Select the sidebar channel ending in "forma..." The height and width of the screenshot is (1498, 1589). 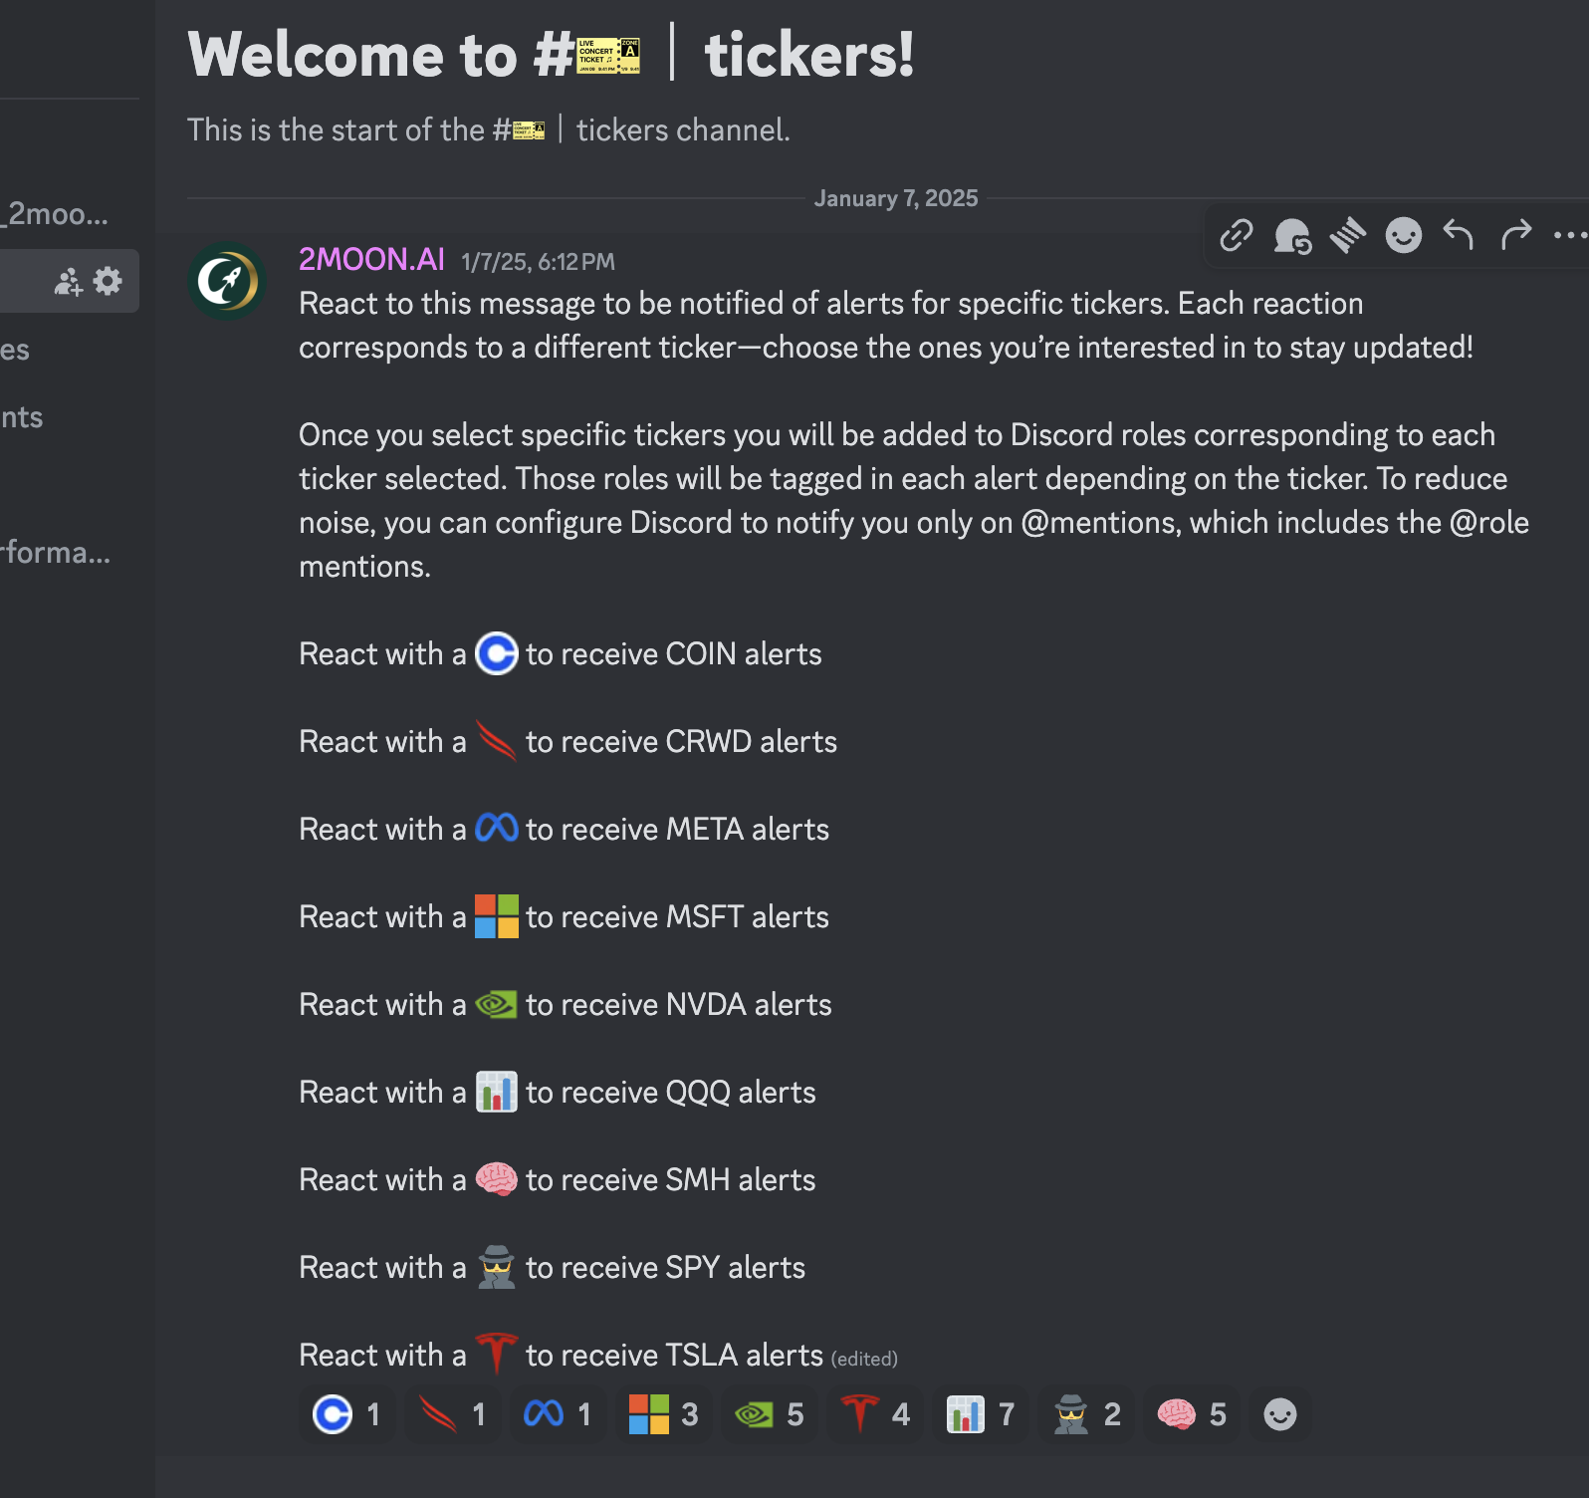pyautogui.click(x=57, y=552)
